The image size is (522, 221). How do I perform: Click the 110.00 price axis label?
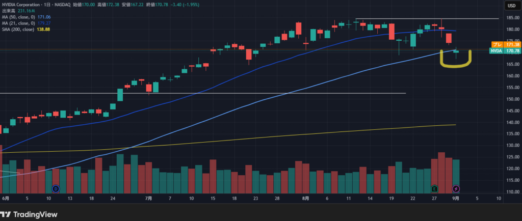pyautogui.click(x=513, y=192)
